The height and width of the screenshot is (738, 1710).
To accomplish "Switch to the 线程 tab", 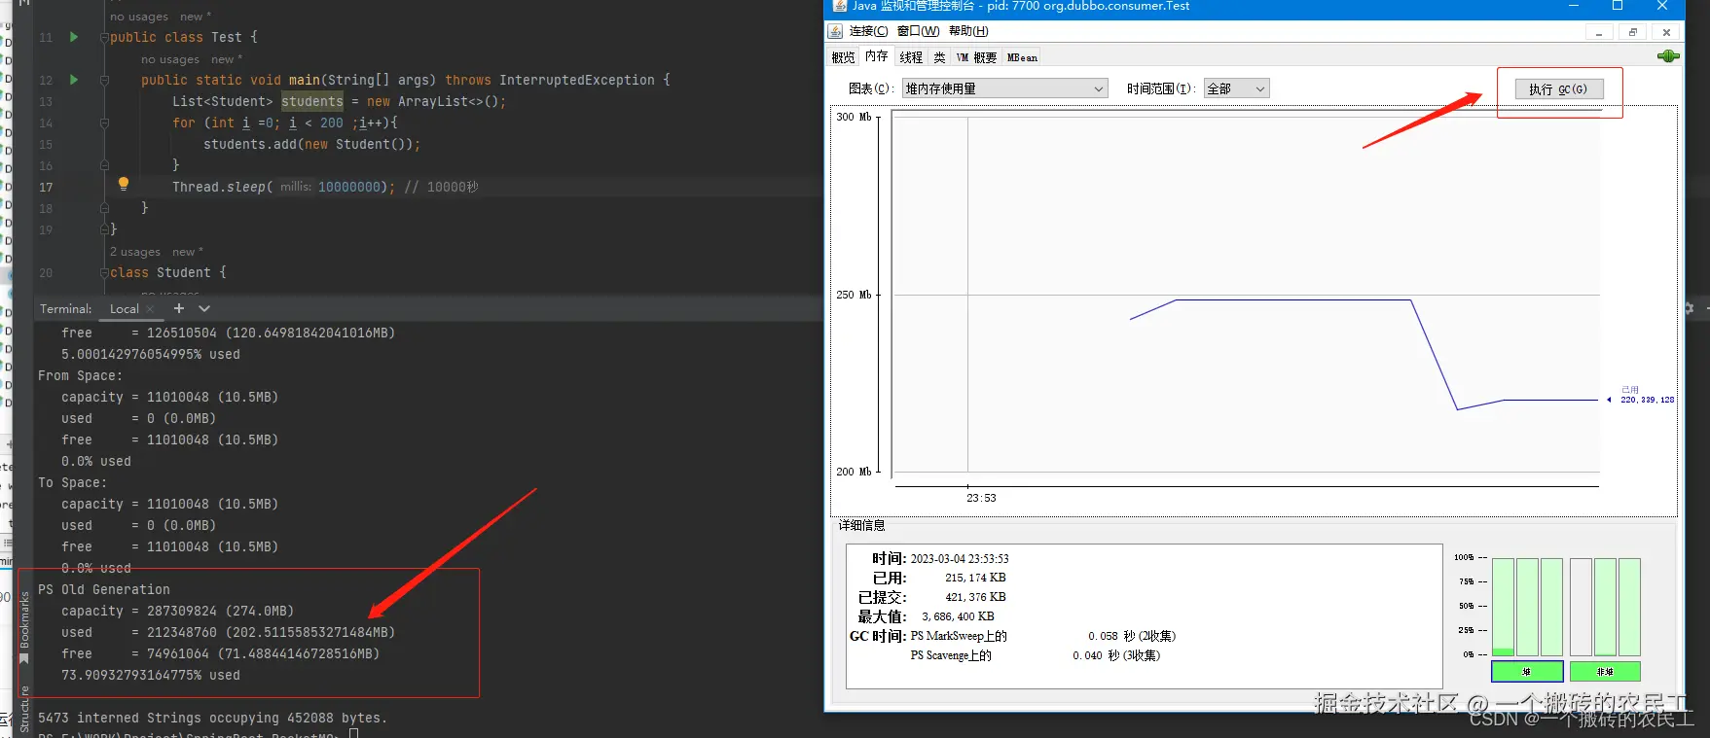I will (x=911, y=57).
